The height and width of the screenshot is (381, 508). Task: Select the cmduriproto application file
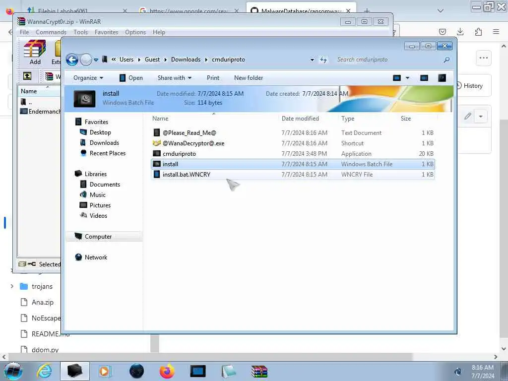(293, 154)
